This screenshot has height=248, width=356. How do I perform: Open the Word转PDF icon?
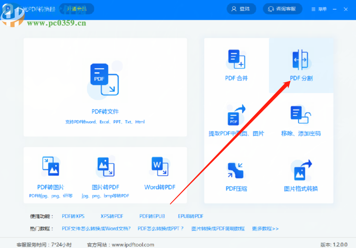click(160, 166)
